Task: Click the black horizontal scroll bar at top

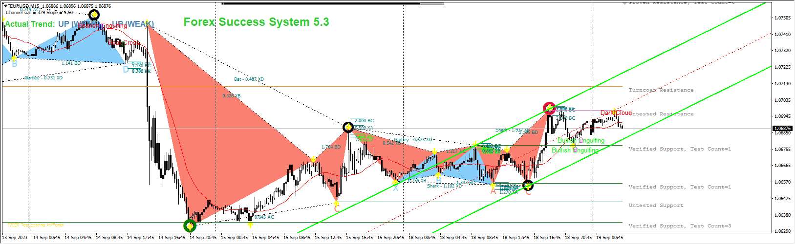Action: point(321,3)
